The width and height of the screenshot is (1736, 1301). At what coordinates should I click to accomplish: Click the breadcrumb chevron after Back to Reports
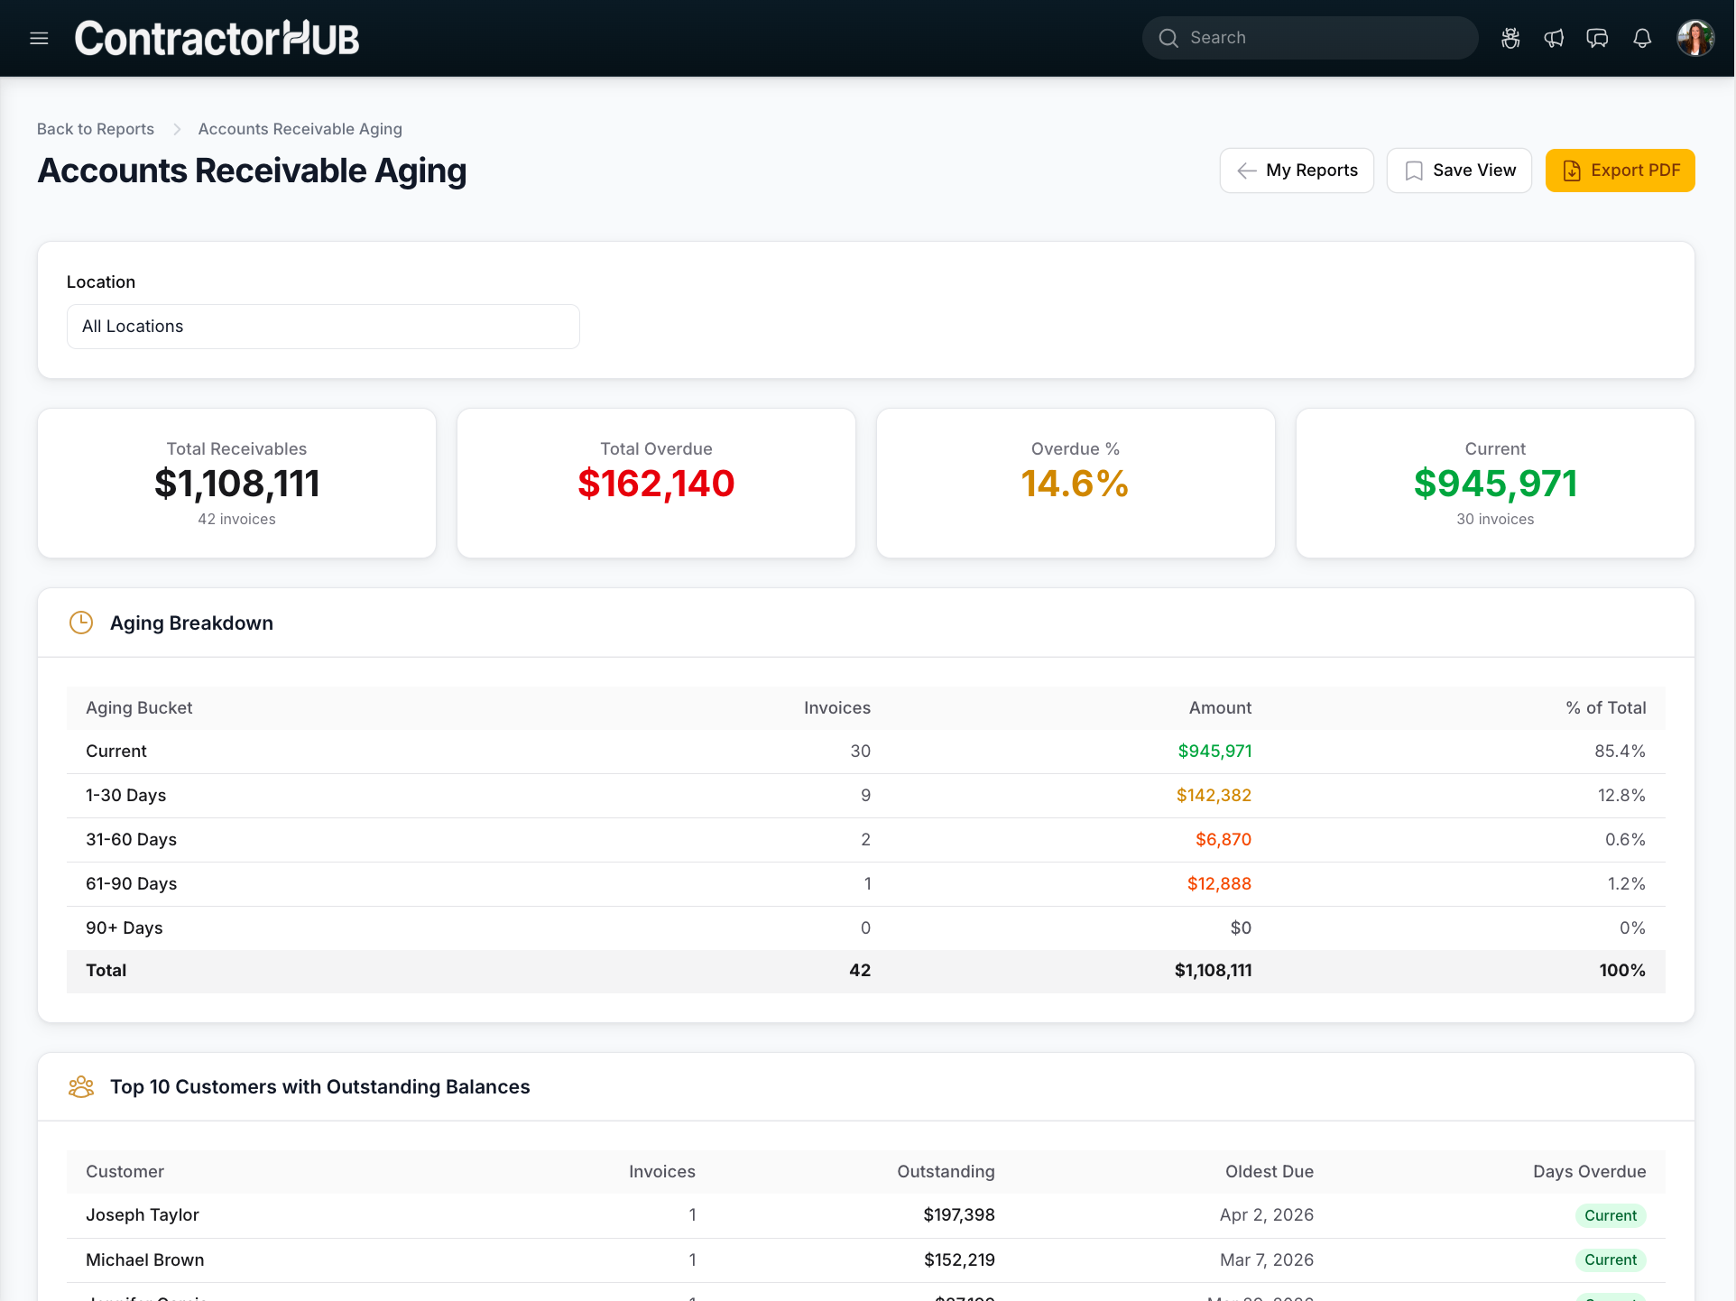click(177, 129)
